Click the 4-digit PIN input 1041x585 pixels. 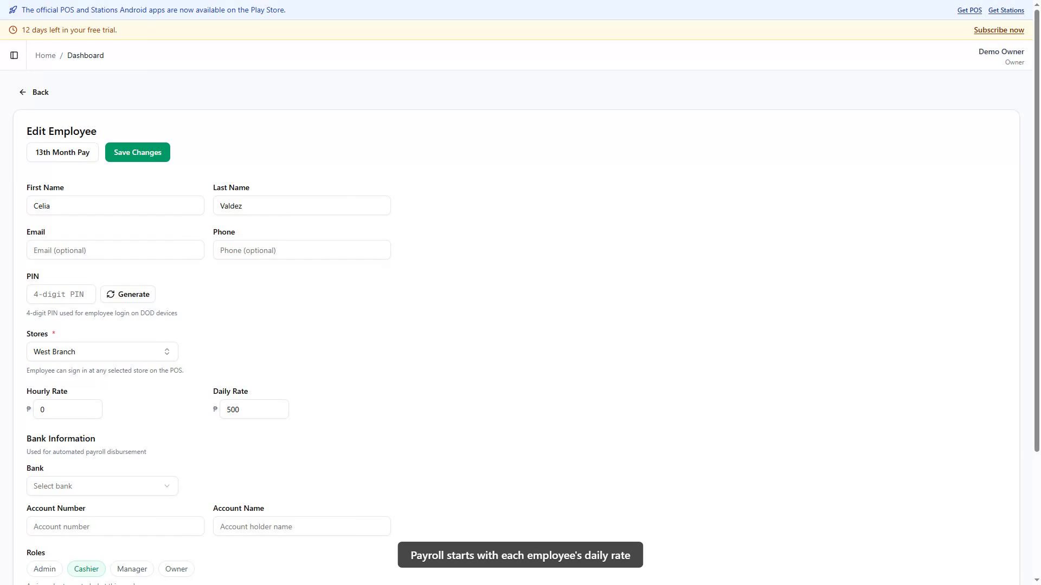point(61,294)
